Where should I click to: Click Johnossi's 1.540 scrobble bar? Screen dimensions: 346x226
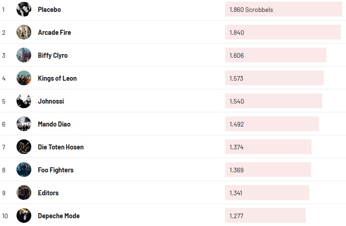point(273,101)
